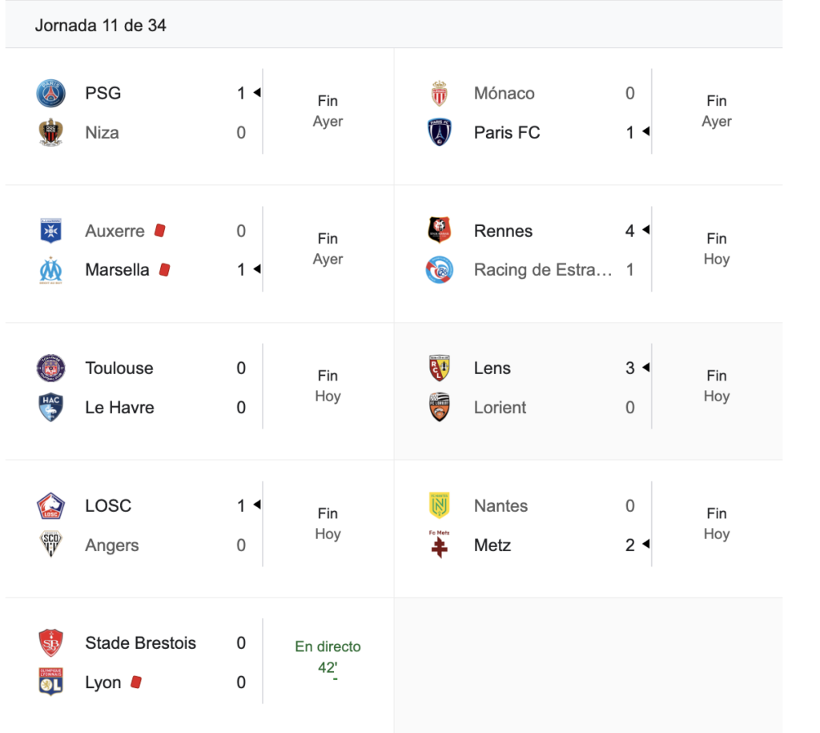Click the Nantes yellow crest
Screen dimensions: 820x733
coord(440,506)
